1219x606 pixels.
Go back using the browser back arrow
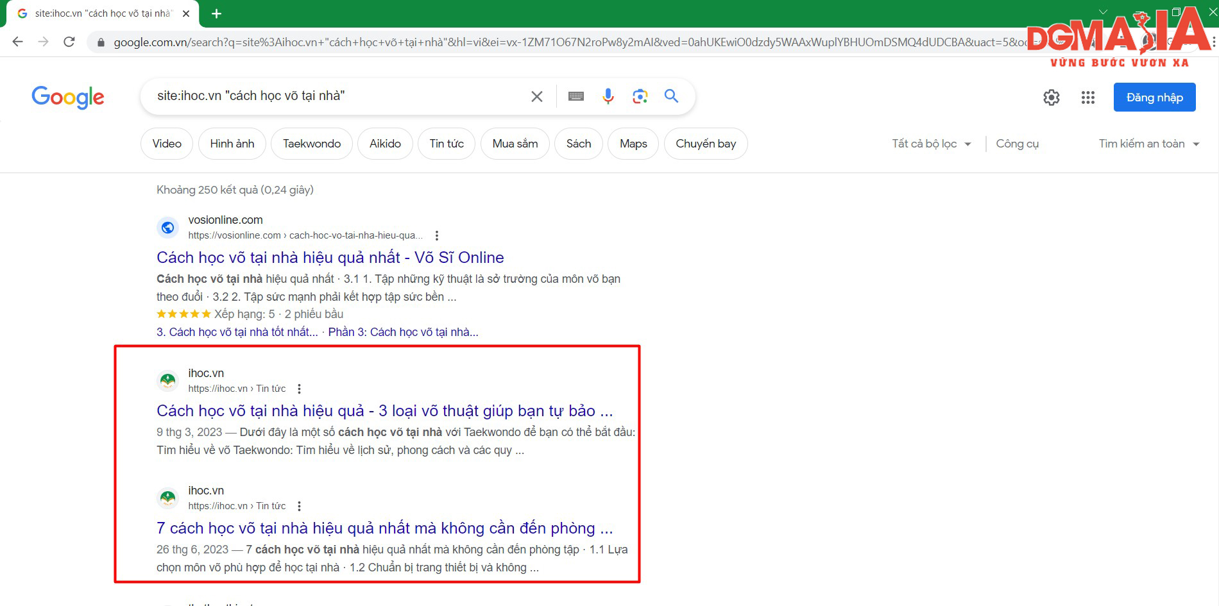pyautogui.click(x=18, y=42)
